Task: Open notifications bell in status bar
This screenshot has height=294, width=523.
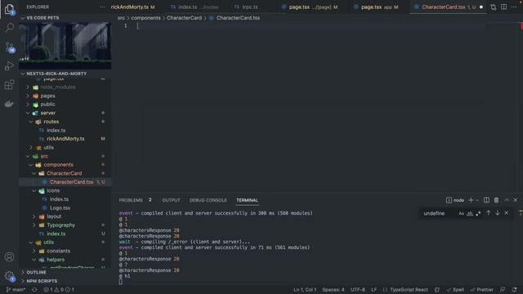Action: 514,290
